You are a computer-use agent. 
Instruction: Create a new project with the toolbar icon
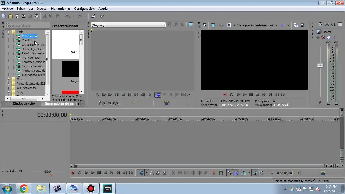pyautogui.click(x=4, y=16)
